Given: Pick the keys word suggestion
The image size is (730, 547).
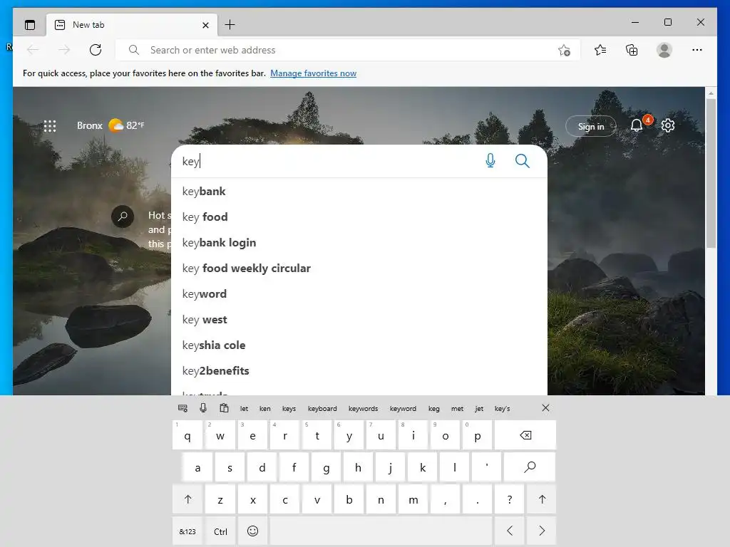Looking at the screenshot, I should 289,408.
